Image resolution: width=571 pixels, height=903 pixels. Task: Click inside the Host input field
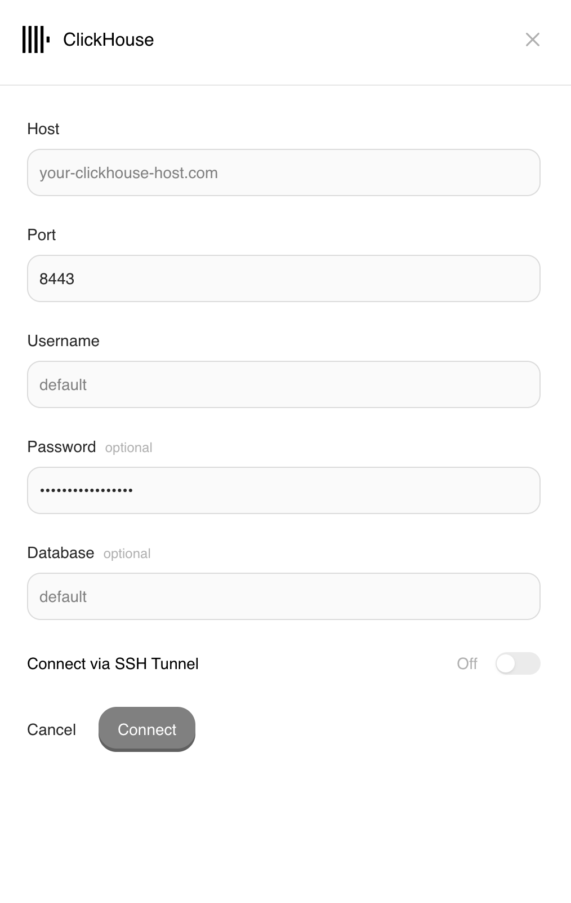coord(284,172)
